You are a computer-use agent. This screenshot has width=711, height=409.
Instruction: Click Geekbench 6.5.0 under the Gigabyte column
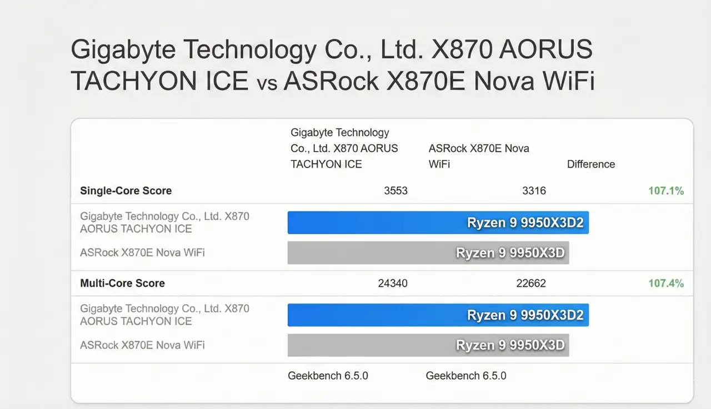pyautogui.click(x=328, y=376)
